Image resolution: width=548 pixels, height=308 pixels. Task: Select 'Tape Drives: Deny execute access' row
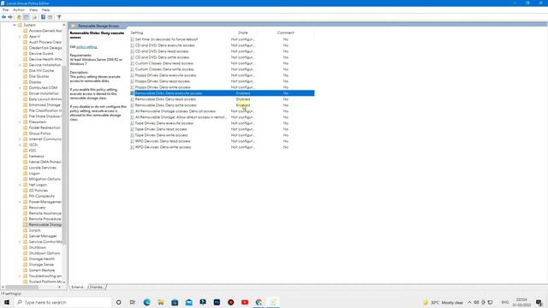click(222, 123)
